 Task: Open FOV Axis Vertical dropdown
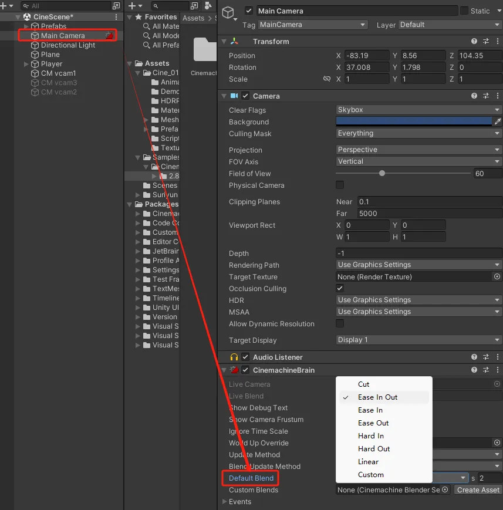418,161
